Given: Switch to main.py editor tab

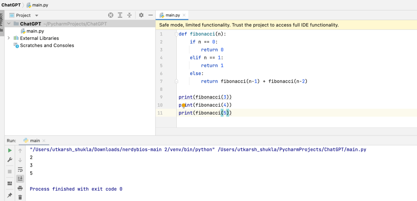Looking at the screenshot, I should (x=172, y=15).
